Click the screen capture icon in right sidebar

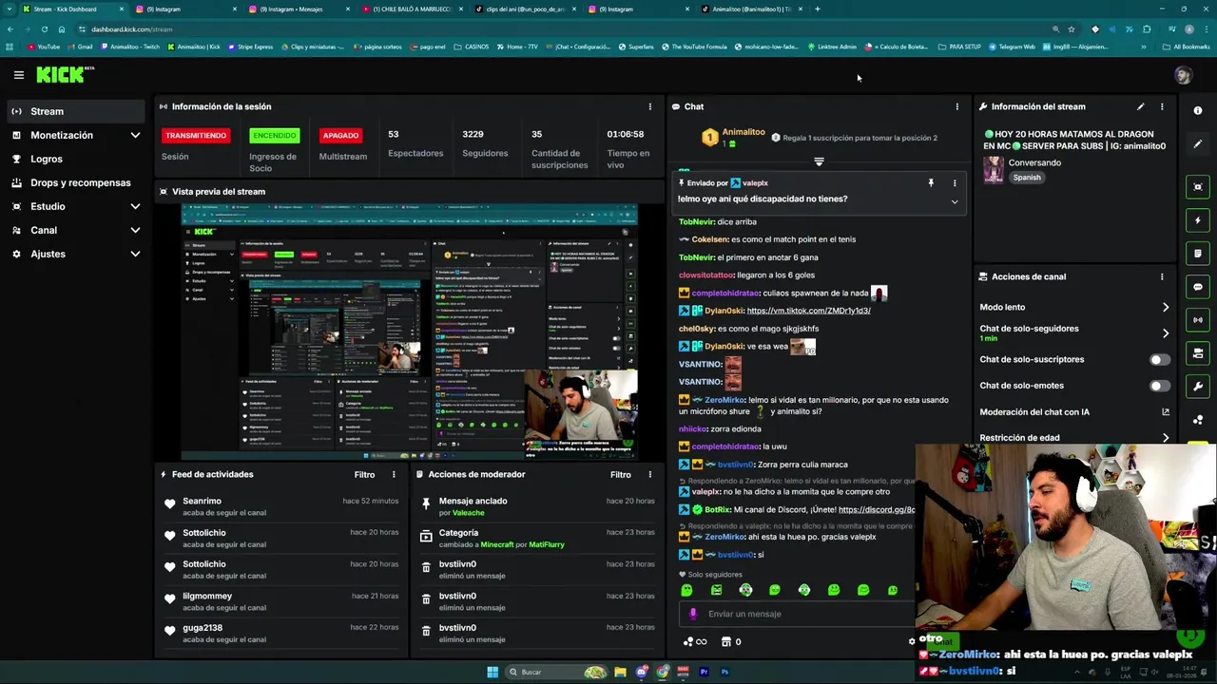[x=1198, y=187]
